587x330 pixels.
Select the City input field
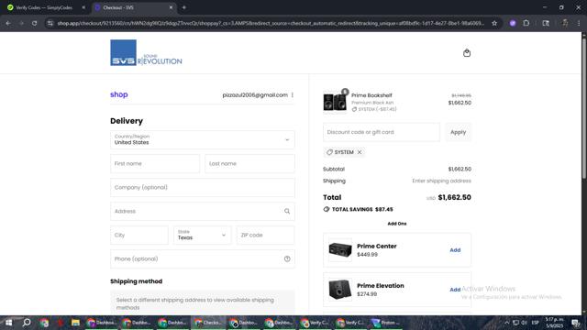139,235
